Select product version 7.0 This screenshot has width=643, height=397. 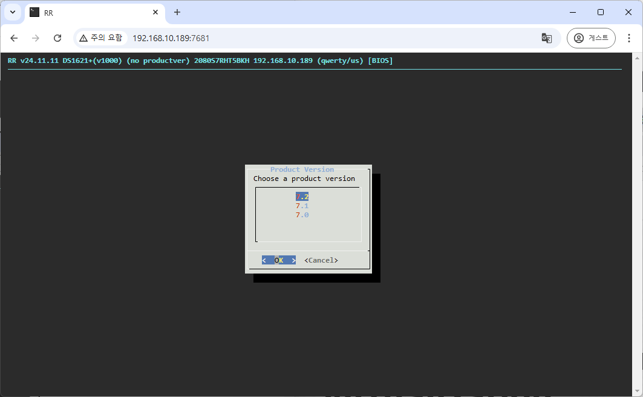coord(302,215)
